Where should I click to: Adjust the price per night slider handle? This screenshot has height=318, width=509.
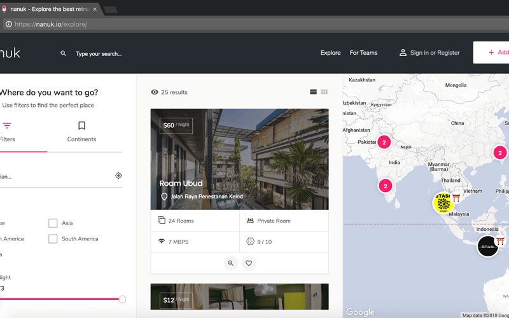tap(122, 299)
